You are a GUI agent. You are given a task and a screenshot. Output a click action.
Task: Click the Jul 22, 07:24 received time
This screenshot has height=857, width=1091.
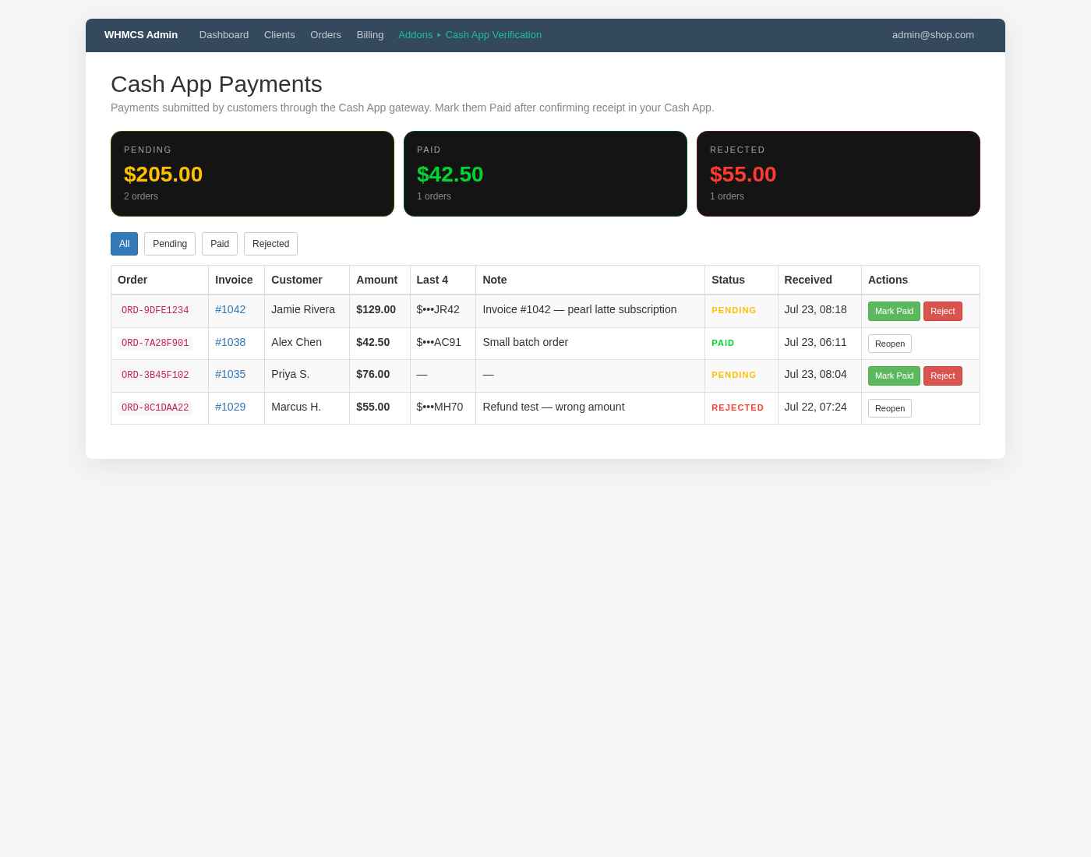click(815, 407)
